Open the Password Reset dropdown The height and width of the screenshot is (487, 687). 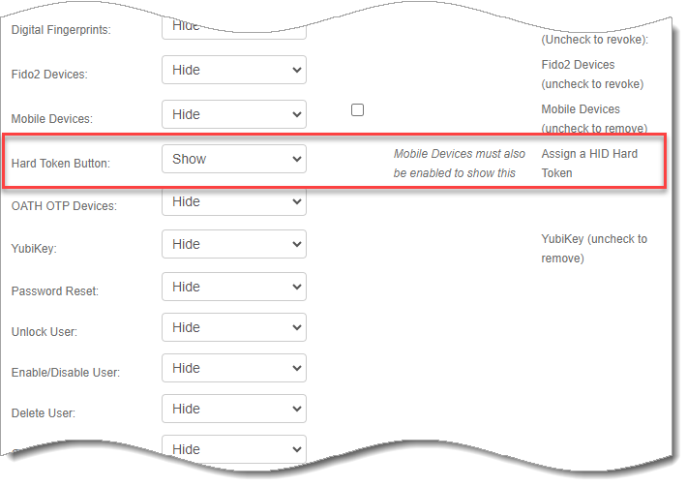point(233,287)
